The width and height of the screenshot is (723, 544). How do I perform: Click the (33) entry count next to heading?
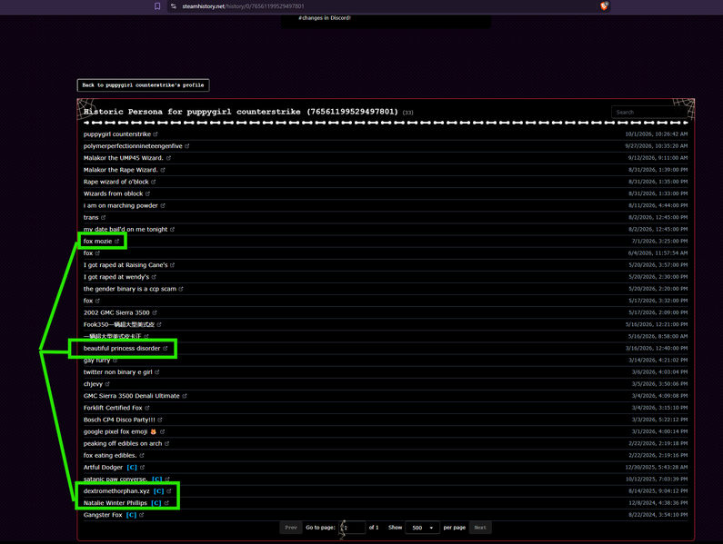coord(407,113)
